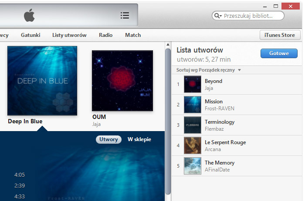Select the Mission track title

pyautogui.click(x=213, y=102)
